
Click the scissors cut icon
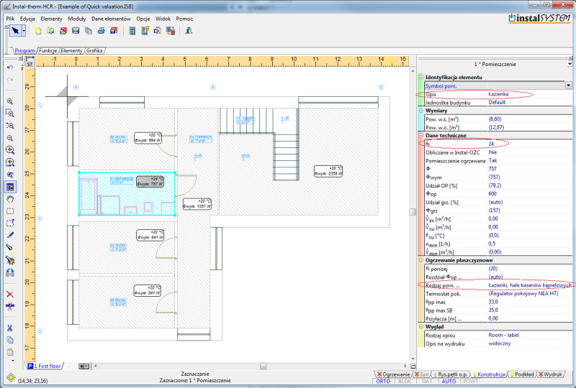(x=10, y=328)
